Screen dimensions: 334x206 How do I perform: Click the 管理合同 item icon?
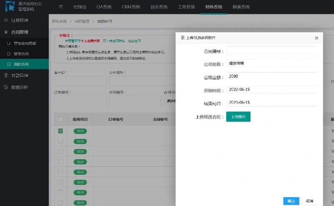pyautogui.click(x=9, y=54)
